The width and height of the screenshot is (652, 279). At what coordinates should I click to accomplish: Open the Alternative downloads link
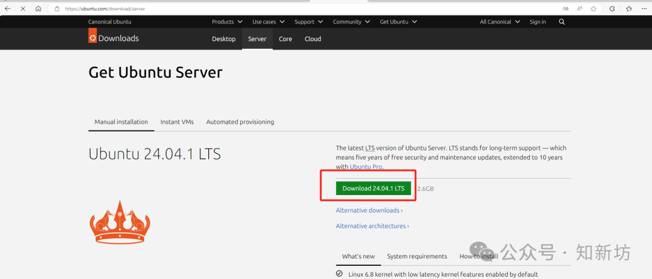[x=369, y=210]
